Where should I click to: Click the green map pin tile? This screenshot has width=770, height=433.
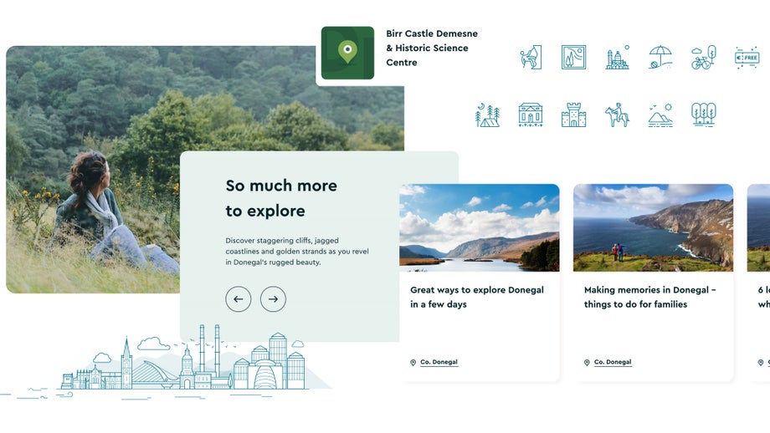click(x=347, y=53)
